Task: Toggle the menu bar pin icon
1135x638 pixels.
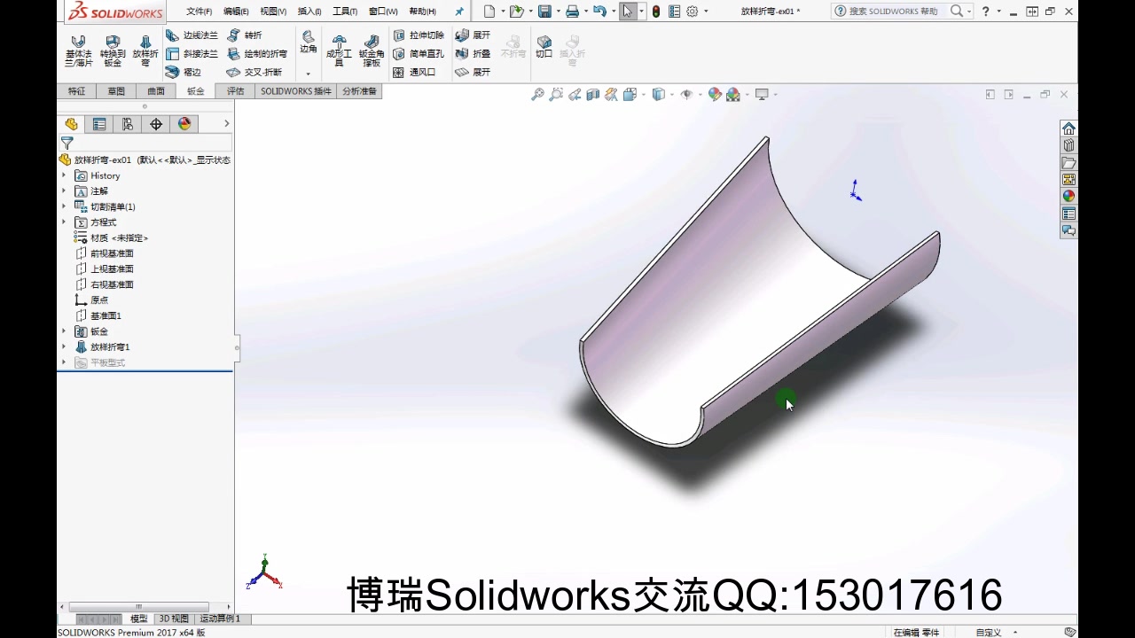Action: (x=459, y=12)
